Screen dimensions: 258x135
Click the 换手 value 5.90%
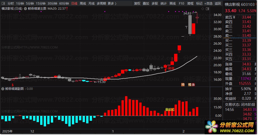tap(246, 89)
